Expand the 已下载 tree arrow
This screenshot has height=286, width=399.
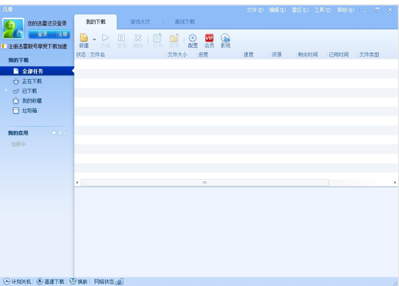(x=6, y=91)
